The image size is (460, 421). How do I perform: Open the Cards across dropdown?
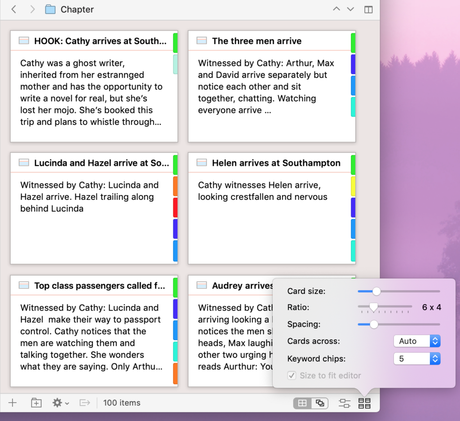click(417, 341)
